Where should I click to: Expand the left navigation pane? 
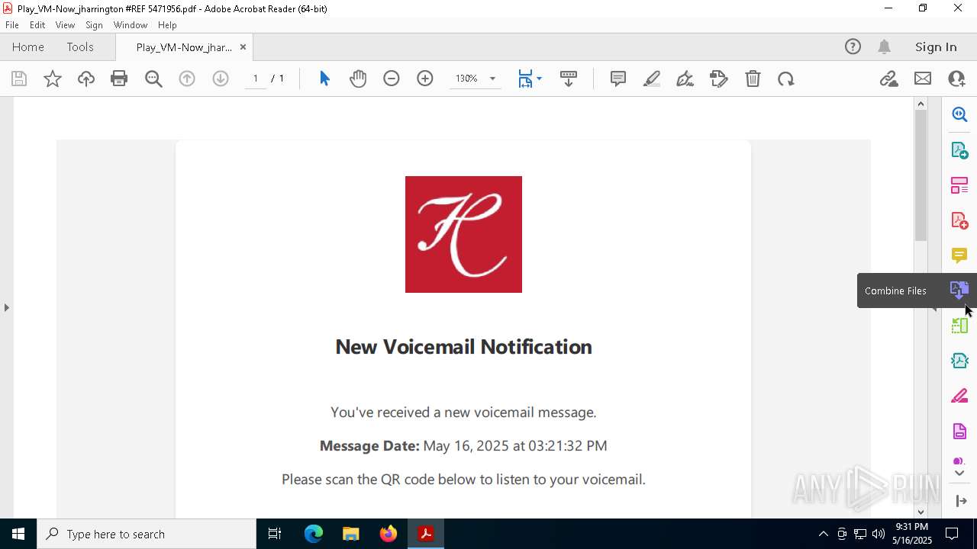6,307
